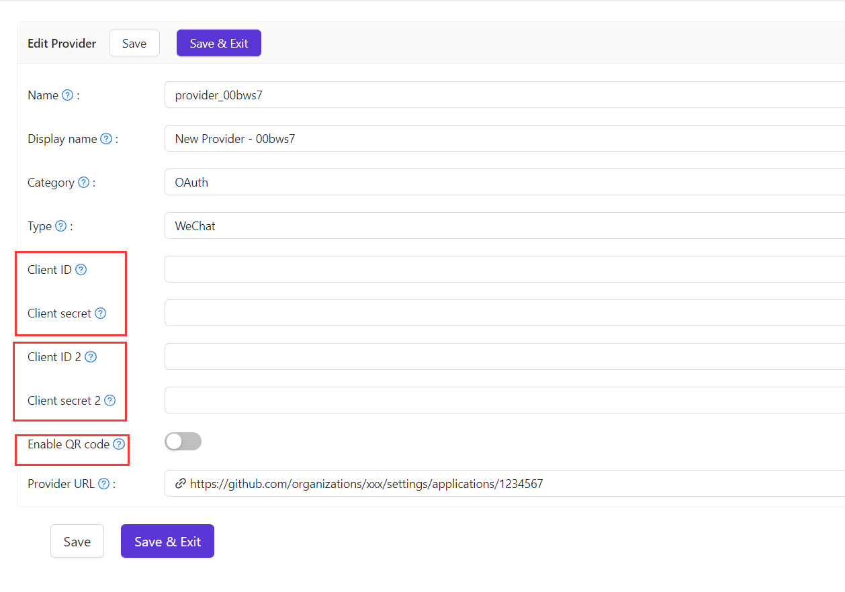This screenshot has height=592, width=845.
Task: Click the help icon next to Name
Action: [67, 95]
